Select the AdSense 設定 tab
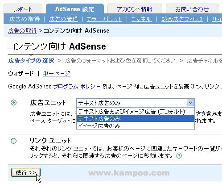The height and width of the screenshot is (188, 222). click(x=75, y=9)
